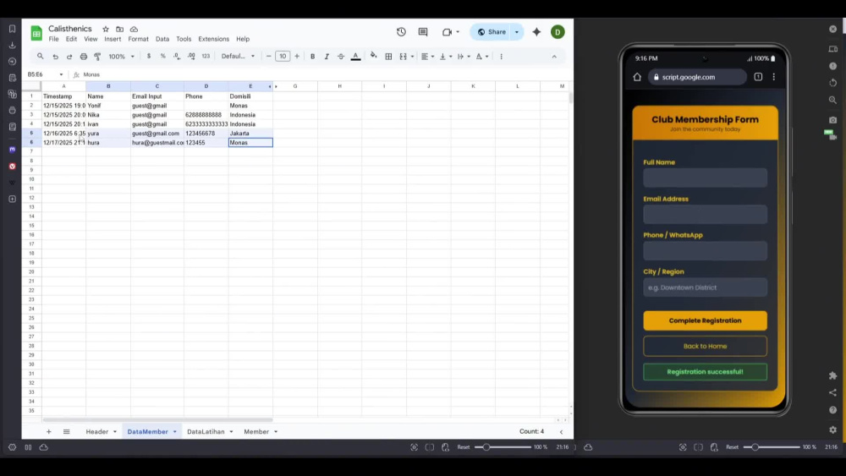
Task: Click the search magnifier in Sheets toolbar
Action: [x=41, y=56]
